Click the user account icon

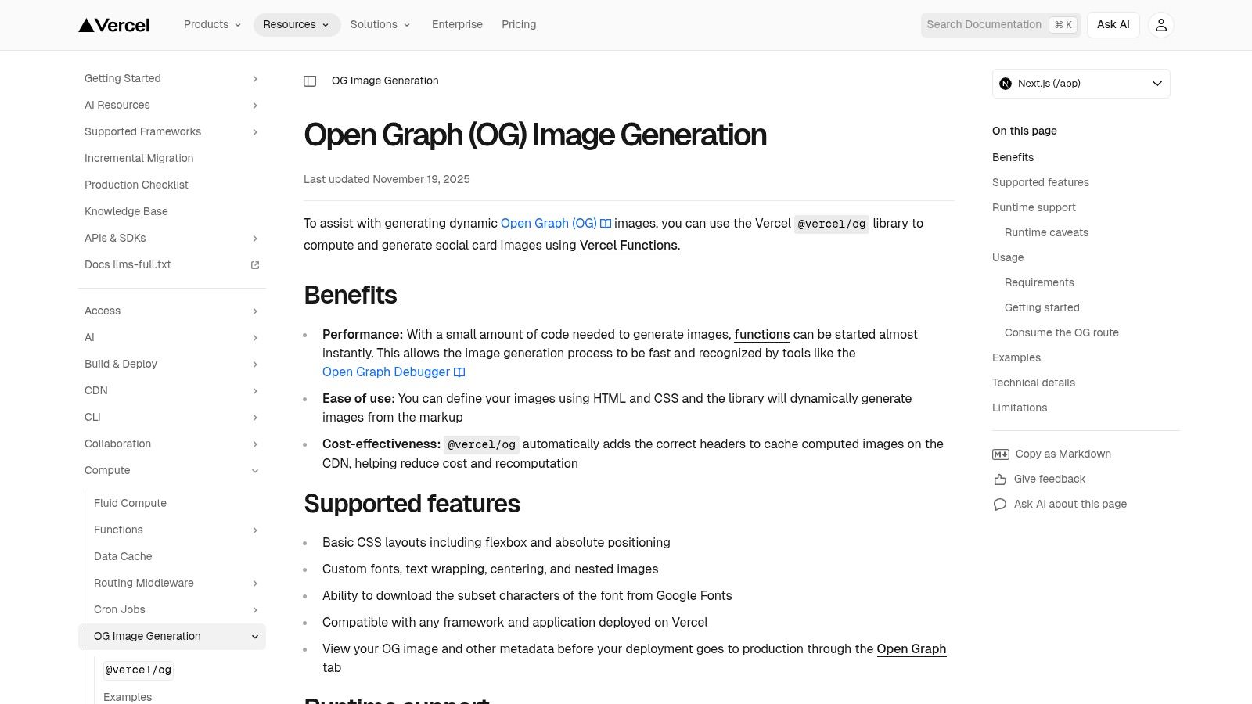pos(1160,24)
